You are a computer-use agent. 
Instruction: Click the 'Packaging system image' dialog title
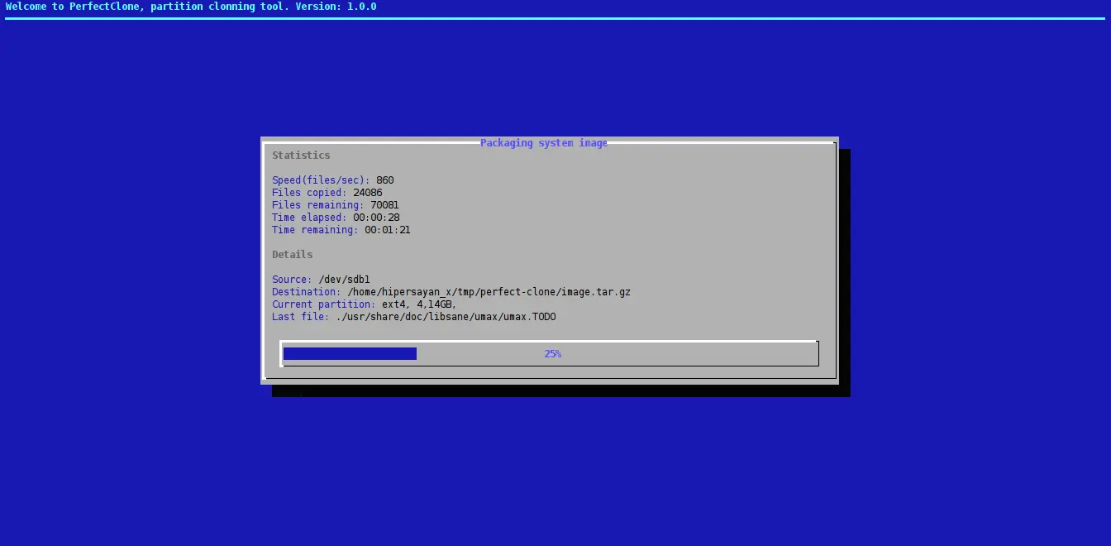544,143
